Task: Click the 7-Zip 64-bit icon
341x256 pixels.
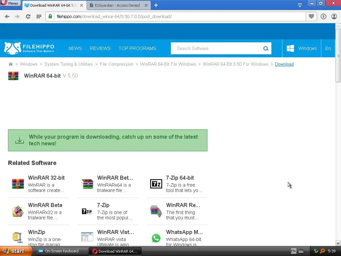Action: coord(156,184)
